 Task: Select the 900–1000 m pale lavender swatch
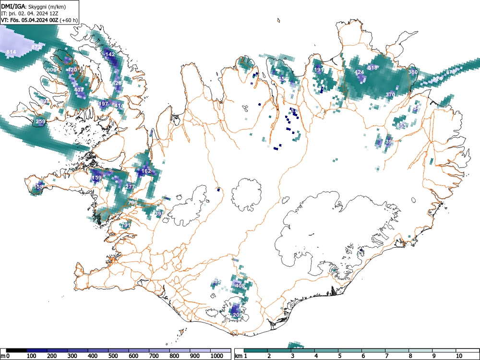click(x=200, y=350)
